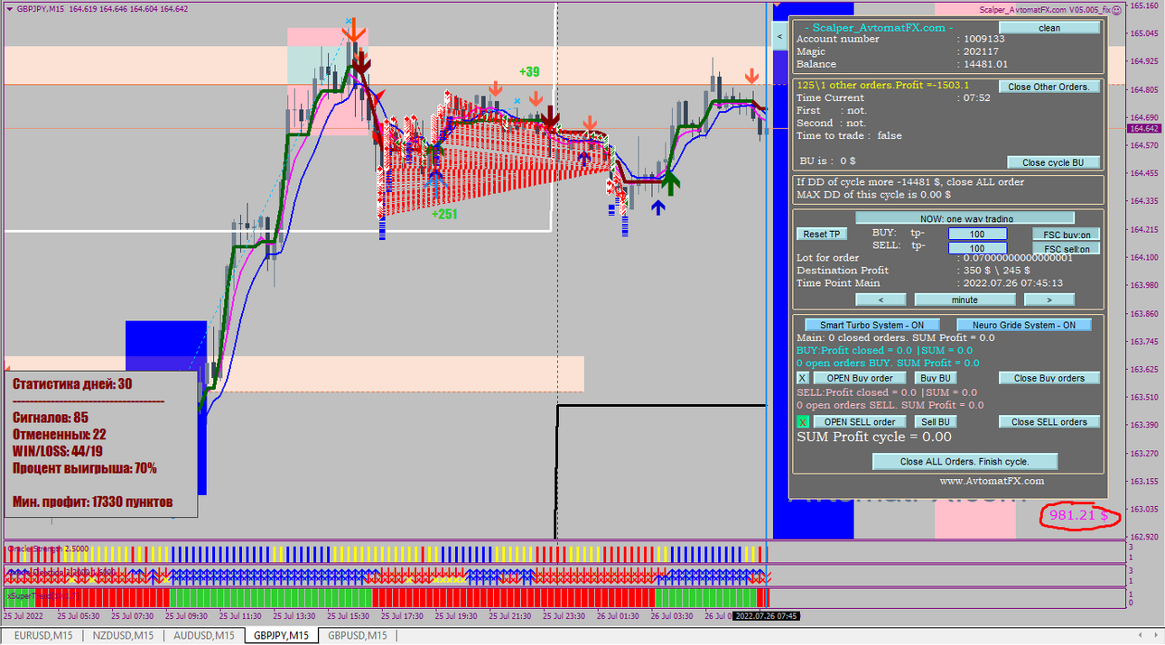This screenshot has height=645, width=1165.
Task: Toggle FSC buy:on
Action: point(1067,234)
